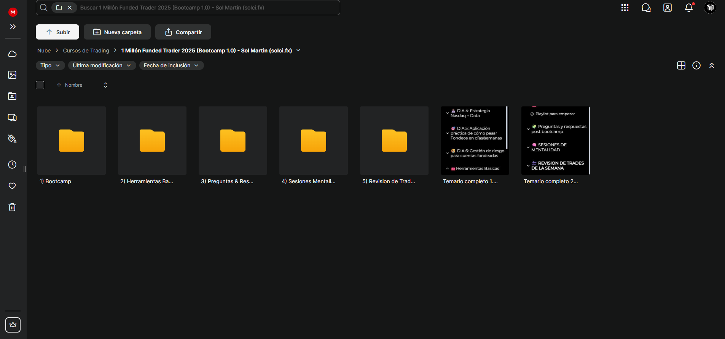Open the Cloud drive sidebar icon

12,54
